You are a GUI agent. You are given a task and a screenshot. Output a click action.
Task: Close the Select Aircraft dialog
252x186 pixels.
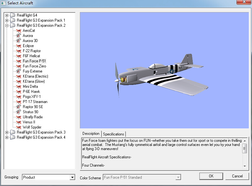[x=244, y=2]
